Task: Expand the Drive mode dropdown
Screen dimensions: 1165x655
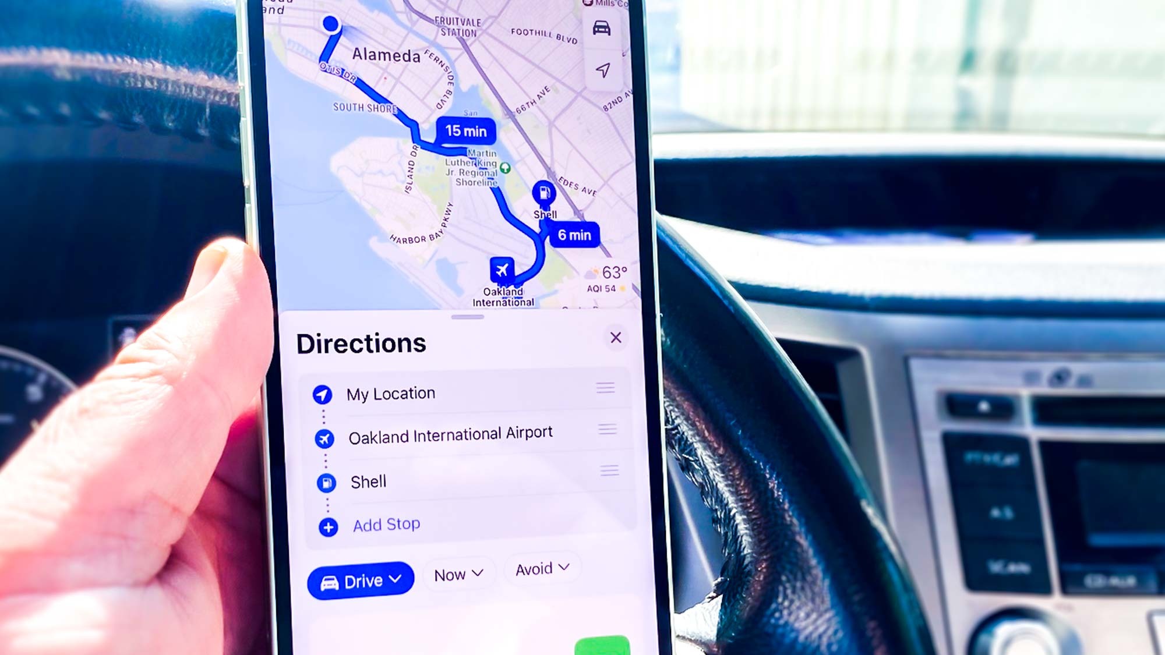Action: pyautogui.click(x=361, y=580)
